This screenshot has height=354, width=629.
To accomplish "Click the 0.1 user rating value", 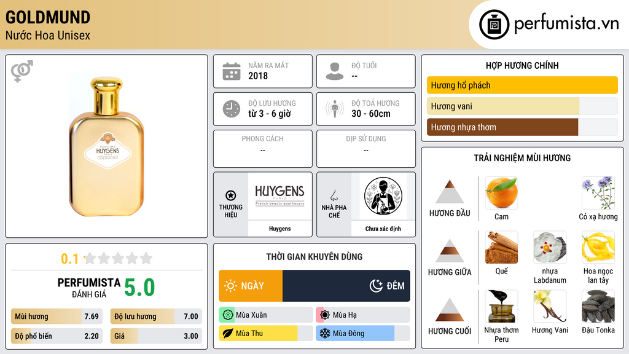I will pyautogui.click(x=69, y=259).
